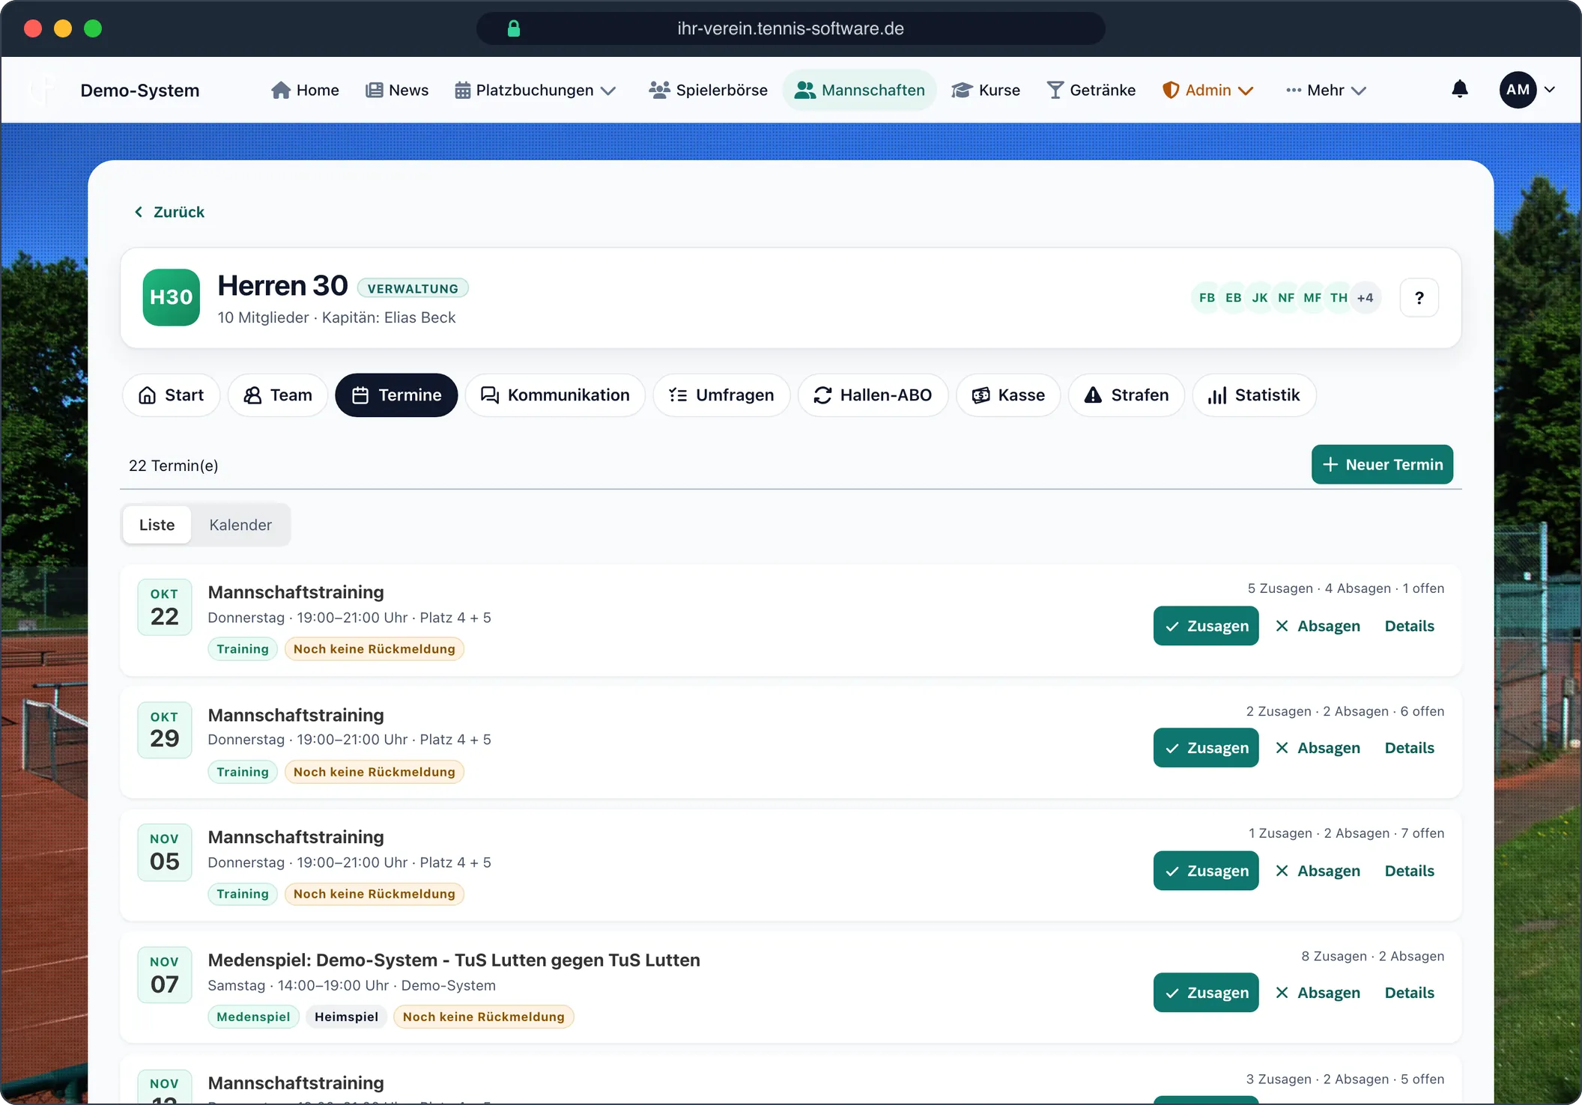Click the Demo-System brand title

pos(140,91)
